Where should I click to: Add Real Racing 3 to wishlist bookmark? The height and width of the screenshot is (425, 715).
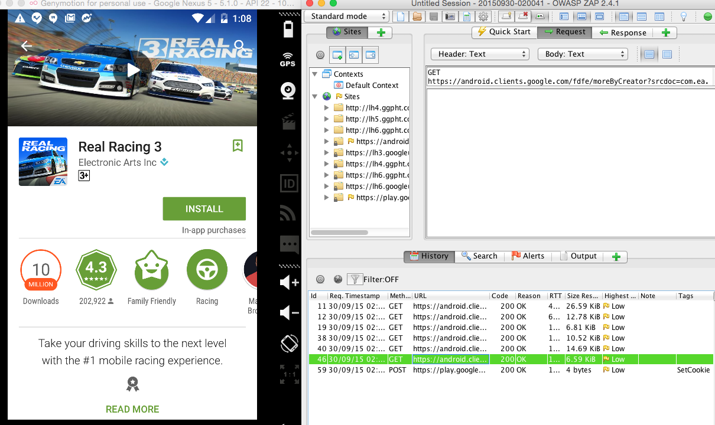pyautogui.click(x=238, y=146)
